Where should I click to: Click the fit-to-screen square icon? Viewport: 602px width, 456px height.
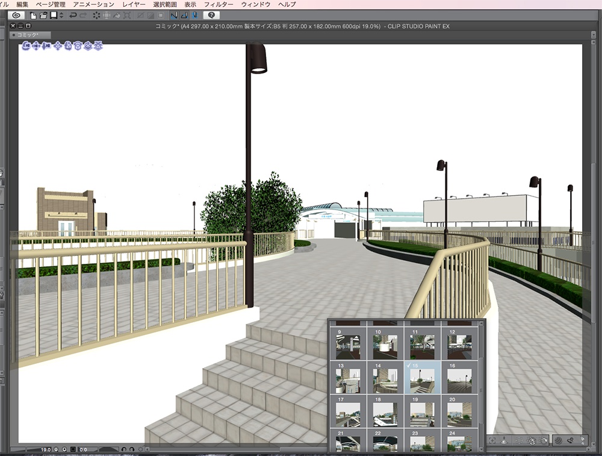[73, 449]
